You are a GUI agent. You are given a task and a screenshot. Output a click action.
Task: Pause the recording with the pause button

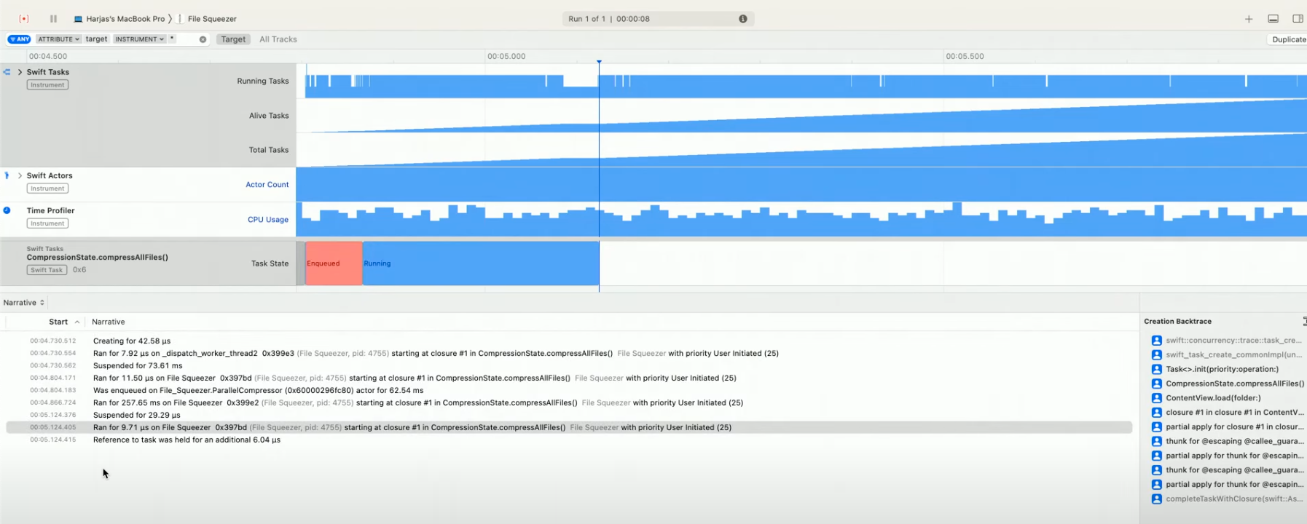pyautogui.click(x=53, y=19)
